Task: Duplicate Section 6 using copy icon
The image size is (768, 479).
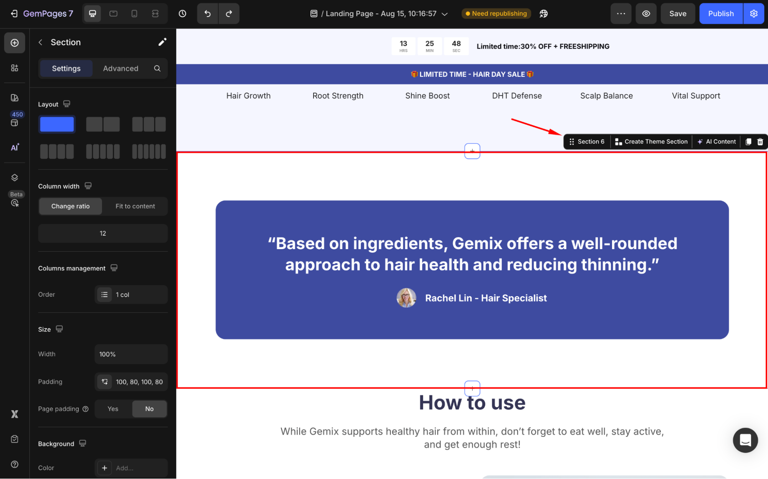Action: (748, 142)
